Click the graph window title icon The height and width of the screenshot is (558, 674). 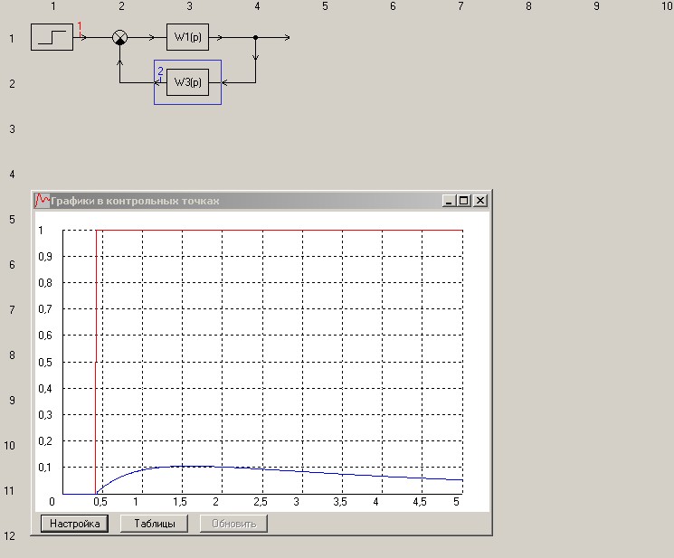tap(42, 201)
